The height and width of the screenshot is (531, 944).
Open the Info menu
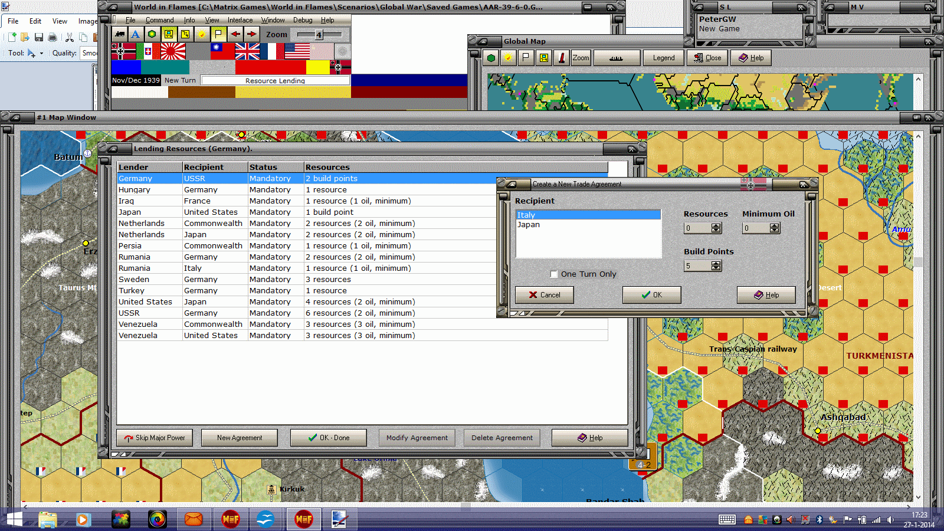[189, 20]
